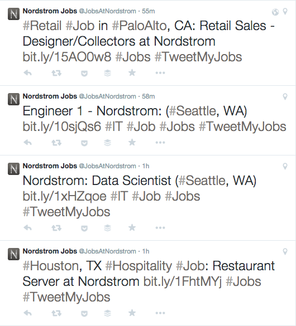Open more options on the Palo Alto tweet
296x326 pixels.
click(x=160, y=73)
